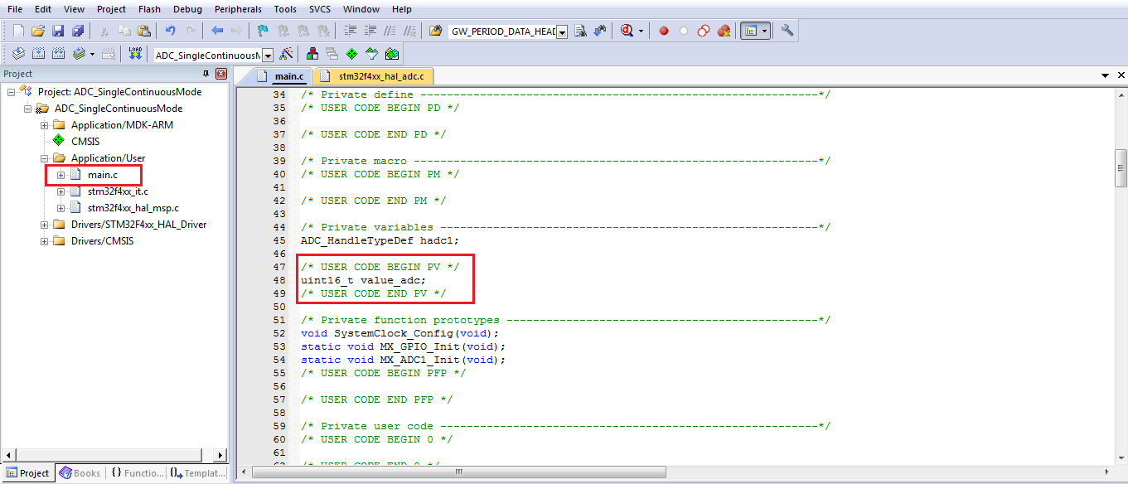Open the Peripherals menu

tap(238, 9)
